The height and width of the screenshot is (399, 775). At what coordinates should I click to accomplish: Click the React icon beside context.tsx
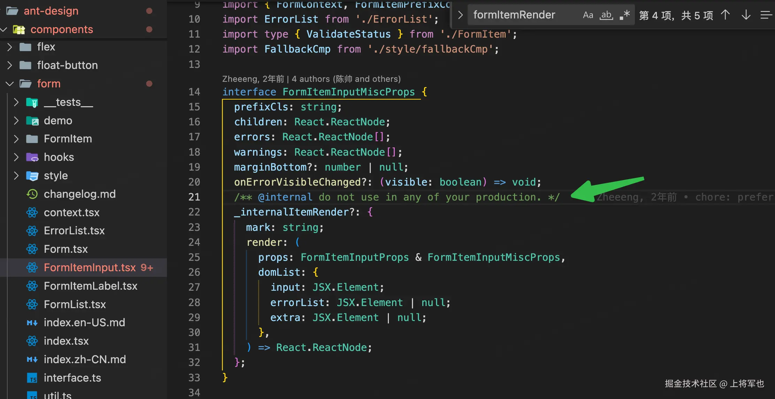click(x=32, y=212)
